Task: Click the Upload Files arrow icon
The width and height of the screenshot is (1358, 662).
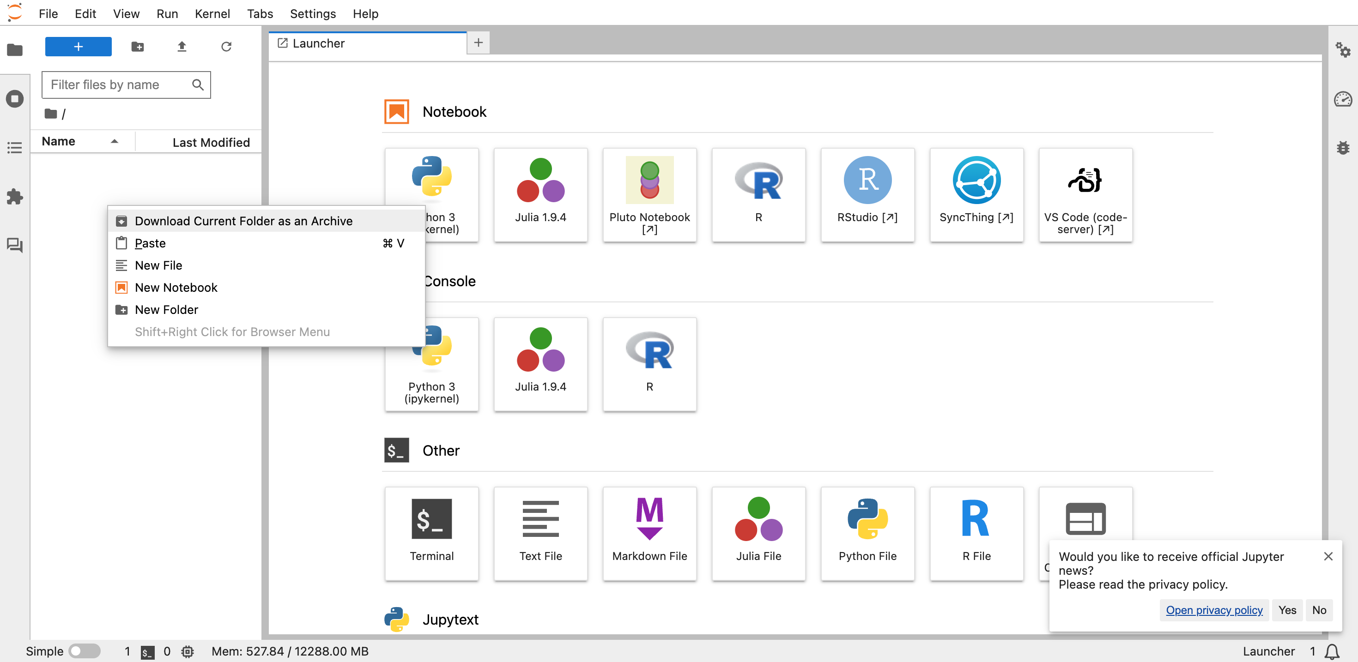Action: (182, 47)
